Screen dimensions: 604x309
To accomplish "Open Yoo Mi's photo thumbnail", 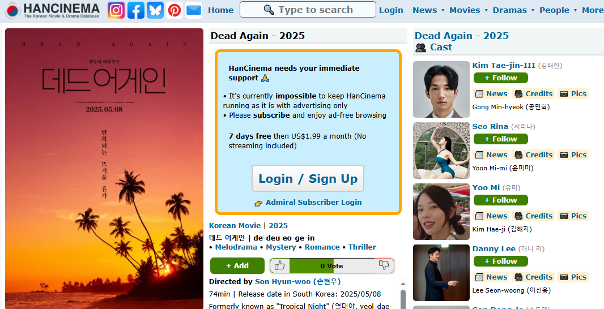I will click(x=441, y=212).
